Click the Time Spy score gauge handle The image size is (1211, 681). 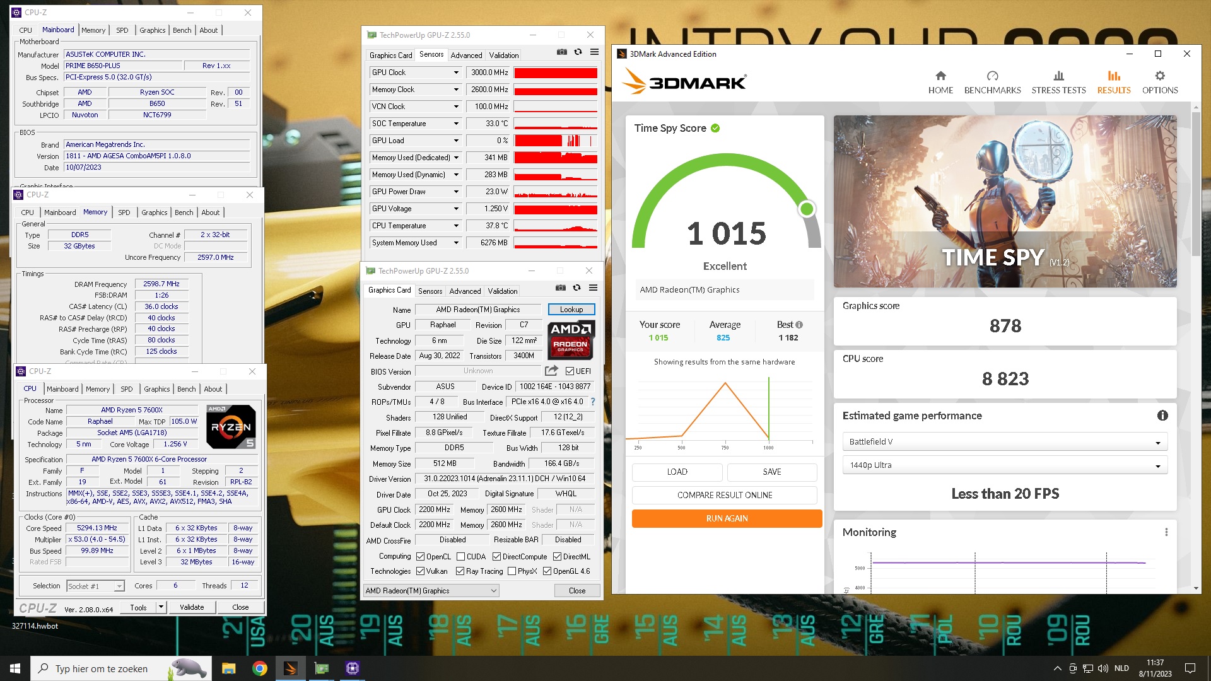click(x=807, y=209)
